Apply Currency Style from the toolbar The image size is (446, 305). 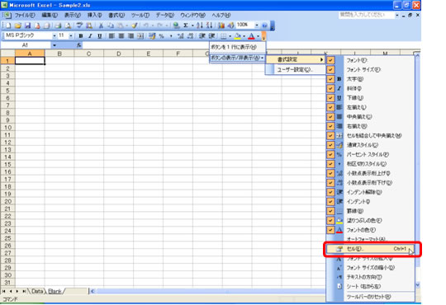(x=152, y=36)
